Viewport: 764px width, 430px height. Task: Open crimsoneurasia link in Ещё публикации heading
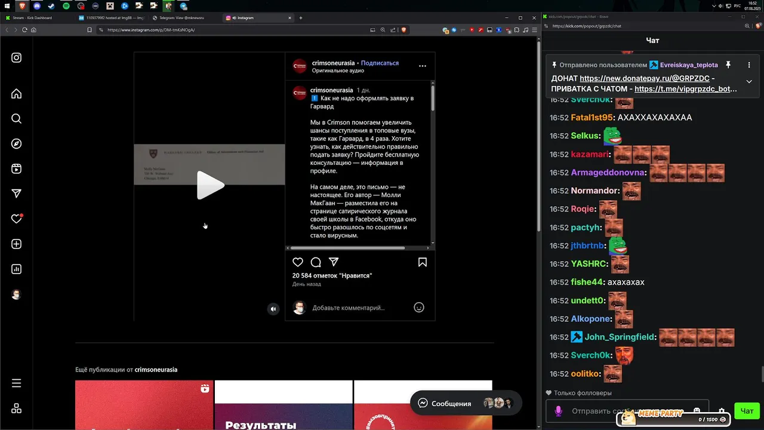tap(156, 370)
